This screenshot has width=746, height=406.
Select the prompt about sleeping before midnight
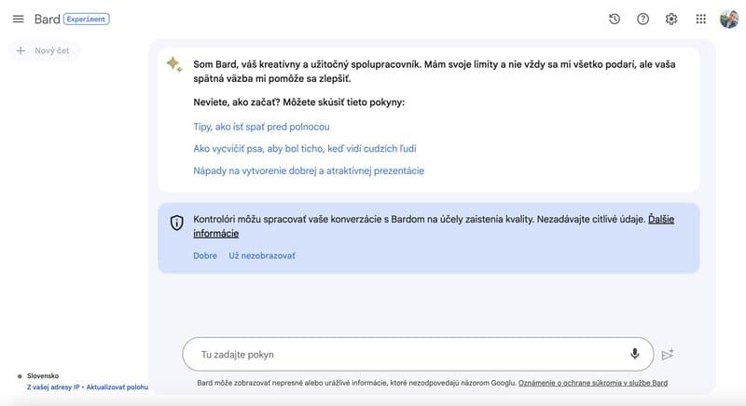[x=261, y=127]
